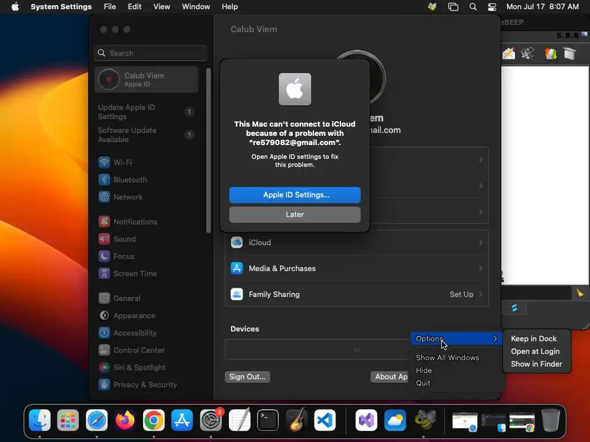Open the View menu

[x=161, y=7]
